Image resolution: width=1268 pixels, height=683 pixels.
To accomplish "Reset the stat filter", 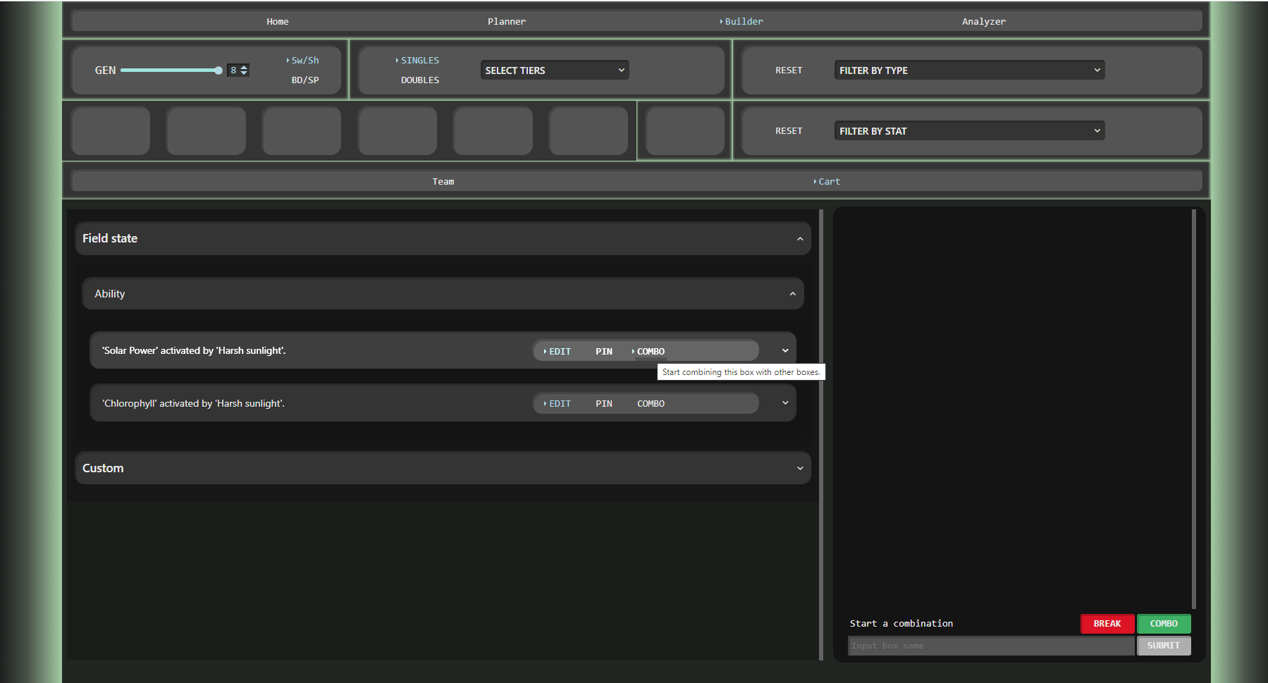I will coord(789,131).
